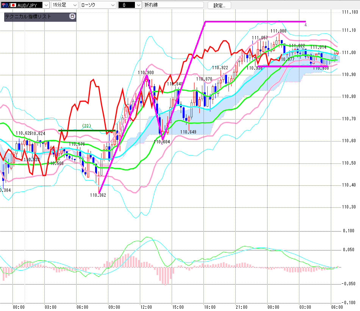Click the 18:00 label on the time axis
The width and height of the screenshot is (360, 311).
pyautogui.click(x=210, y=307)
